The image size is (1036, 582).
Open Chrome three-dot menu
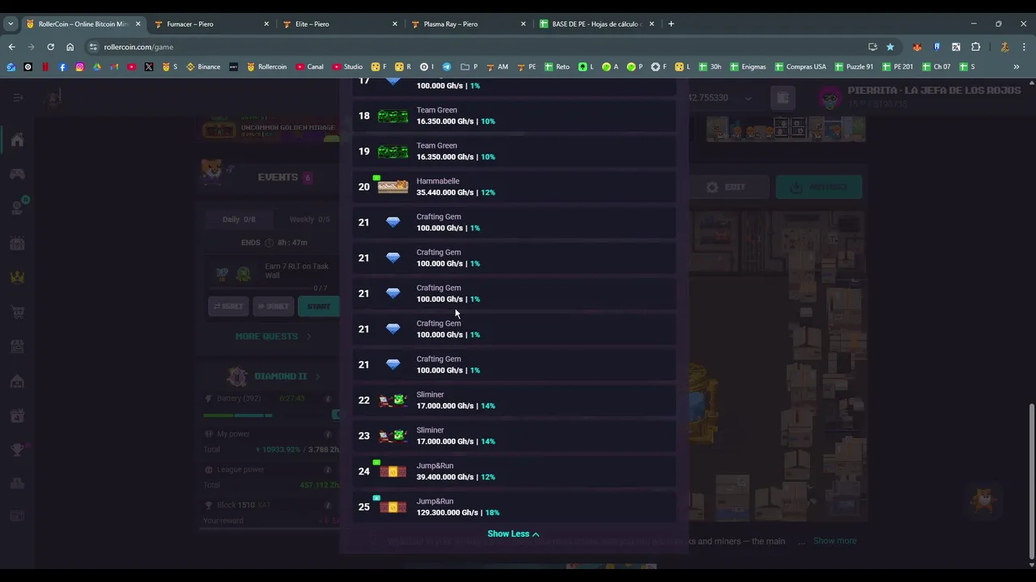pos(1024,47)
